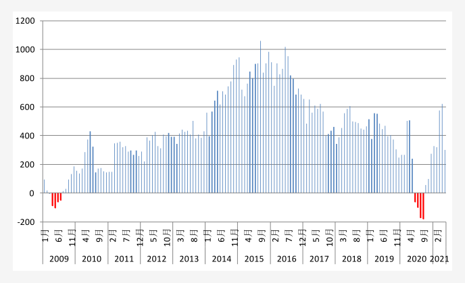Click the 2011 year label
This screenshot has height=283, width=465.
click(124, 259)
